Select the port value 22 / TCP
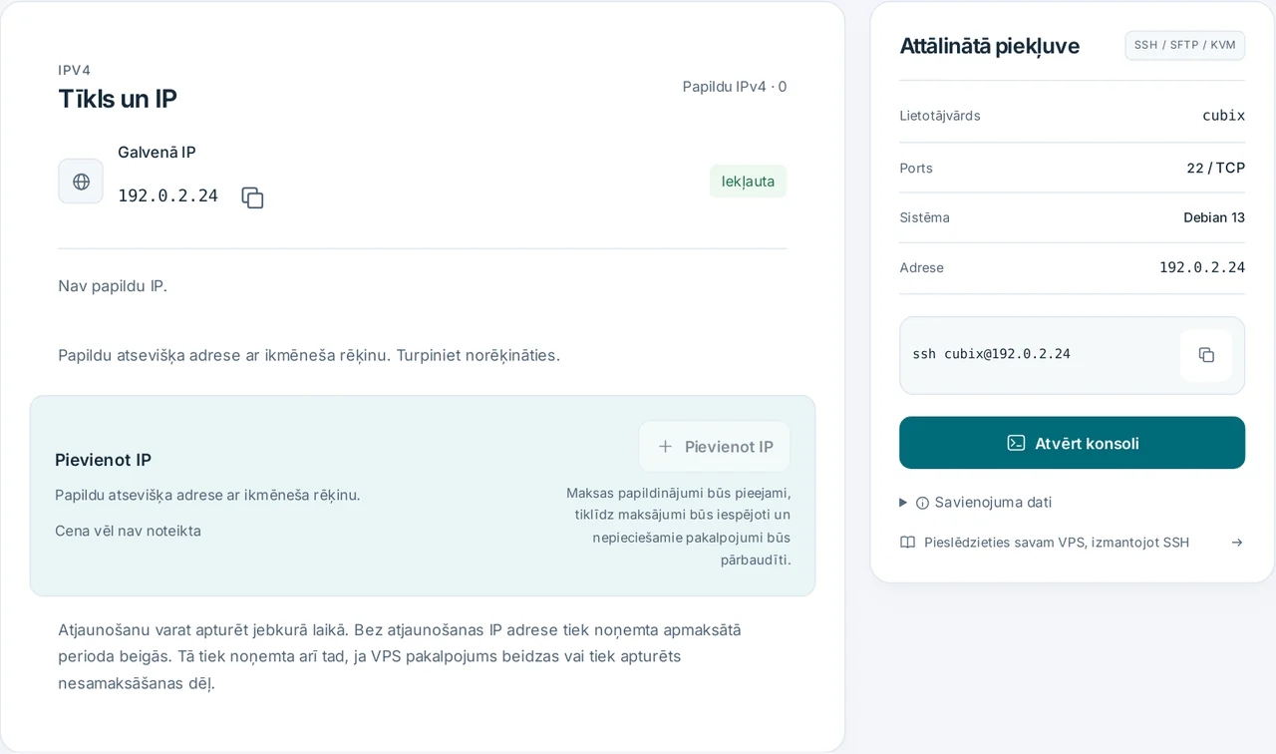The width and height of the screenshot is (1276, 754). (1215, 168)
